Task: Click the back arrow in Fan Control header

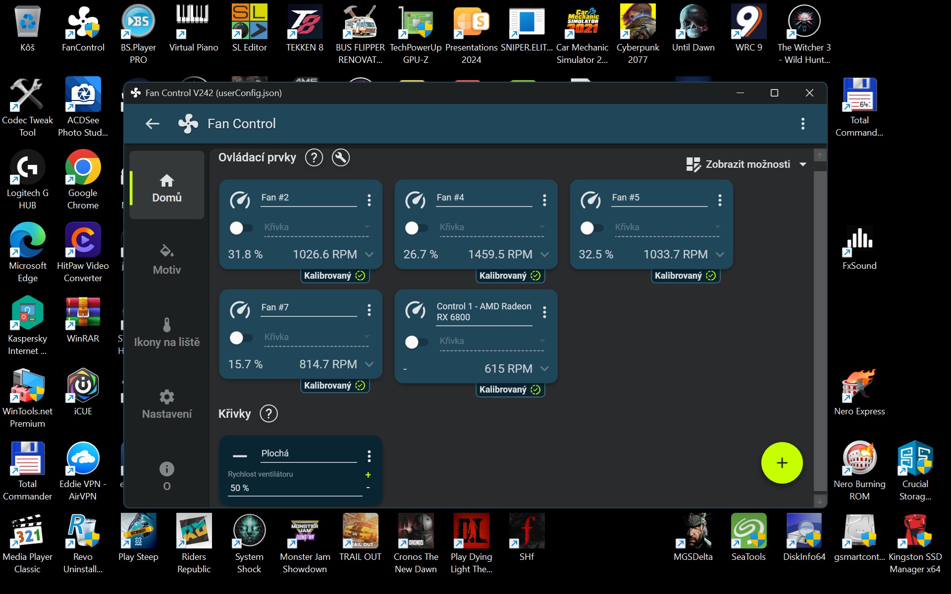Action: tap(153, 124)
